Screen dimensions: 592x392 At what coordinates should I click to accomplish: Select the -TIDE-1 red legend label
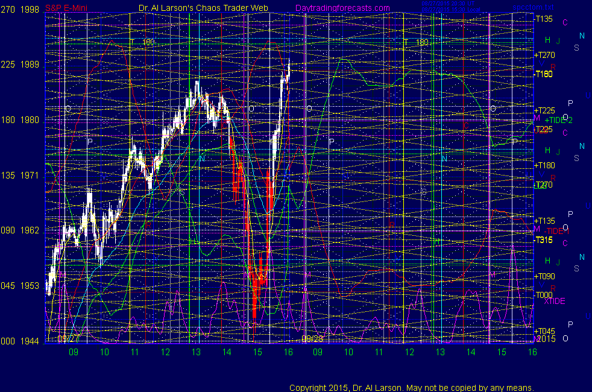[556, 231]
